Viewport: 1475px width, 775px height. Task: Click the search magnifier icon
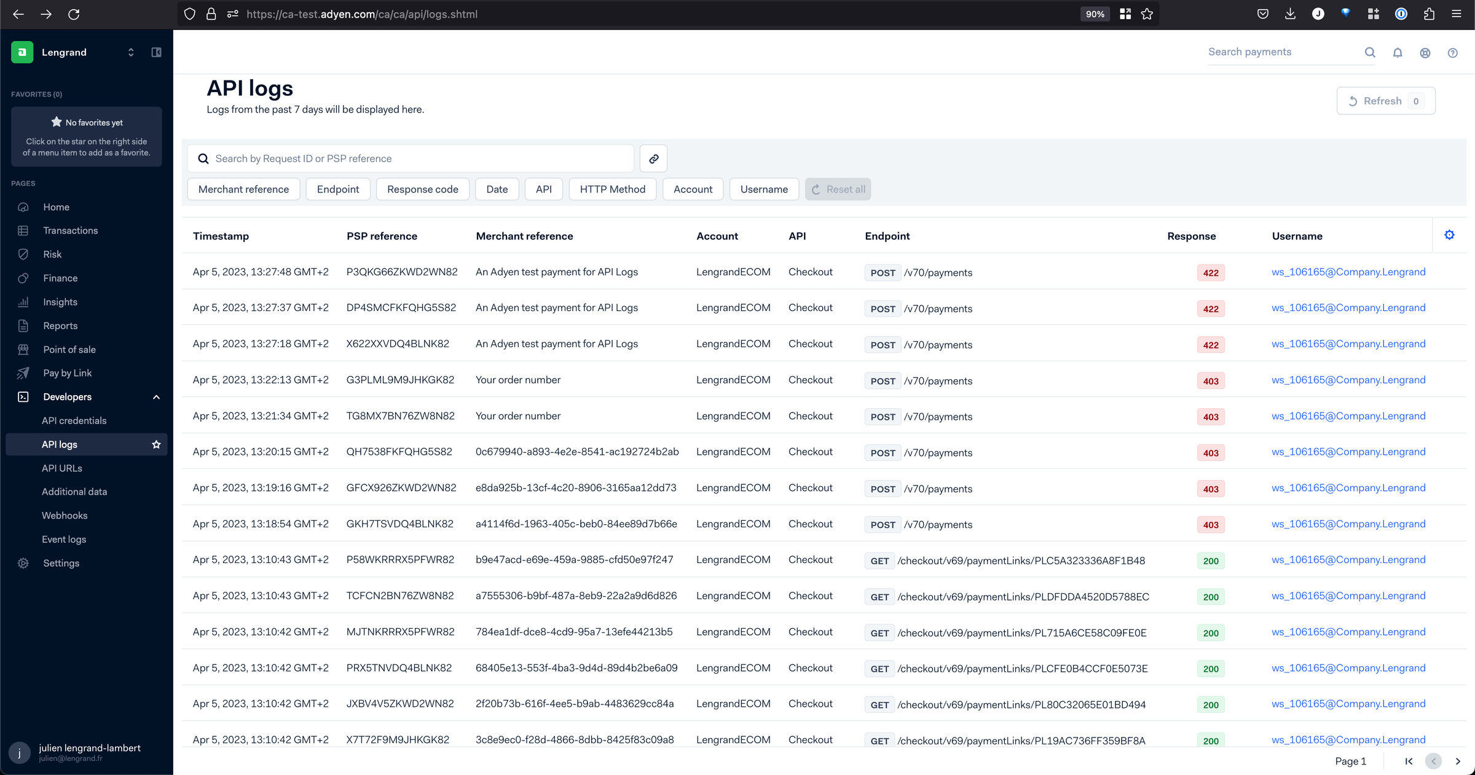point(1370,52)
